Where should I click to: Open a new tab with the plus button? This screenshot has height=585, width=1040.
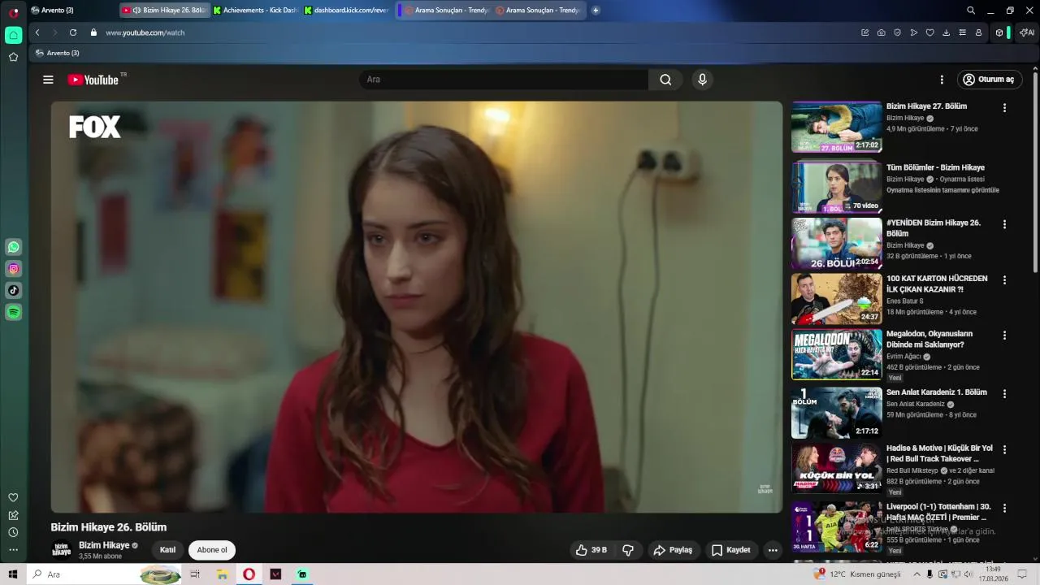tap(596, 11)
